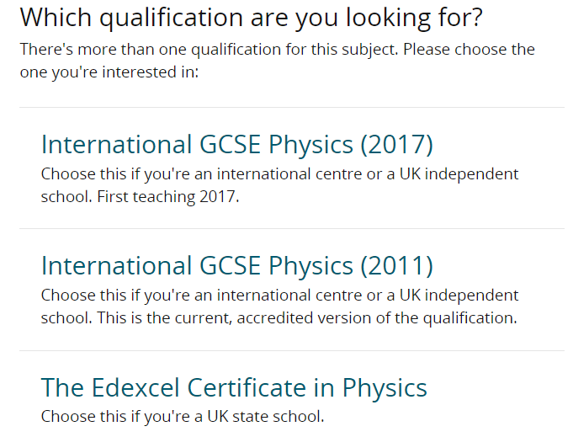Click the word "Certificate" in the third title

tap(247, 387)
